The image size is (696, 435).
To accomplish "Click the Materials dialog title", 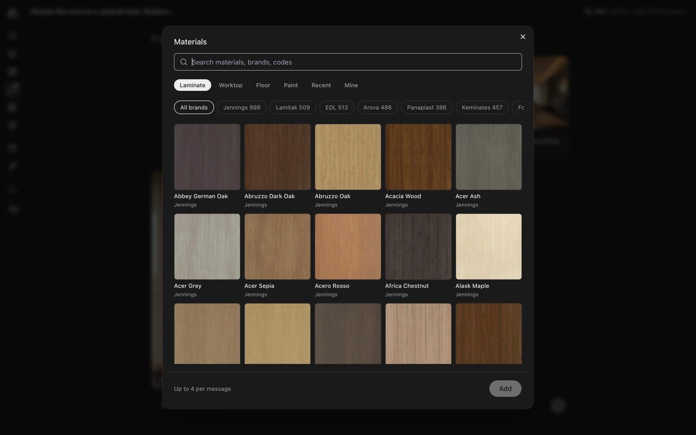I will pyautogui.click(x=190, y=42).
